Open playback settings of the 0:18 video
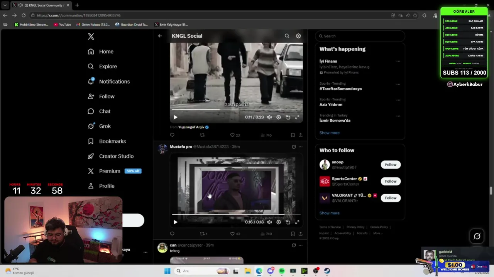494x277 pixels. click(279, 222)
